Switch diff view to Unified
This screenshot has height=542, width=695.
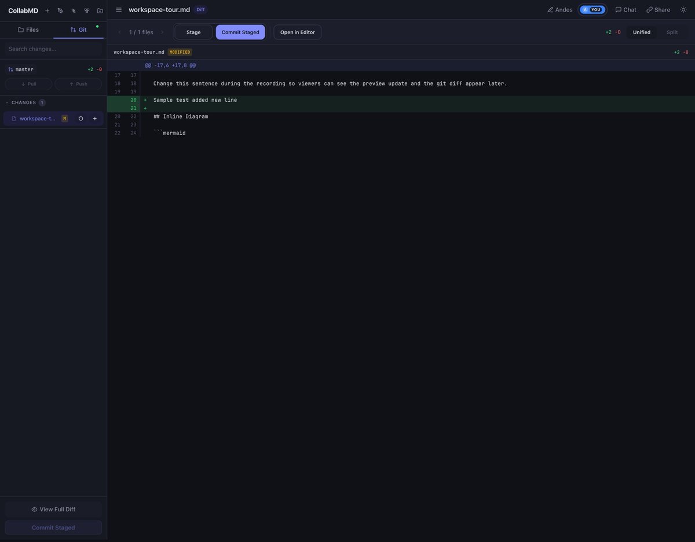pyautogui.click(x=642, y=32)
